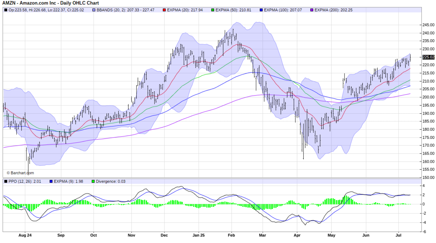The height and width of the screenshot is (243, 436).
Task: Click the 175.00 price axis label
Action: click(x=429, y=137)
